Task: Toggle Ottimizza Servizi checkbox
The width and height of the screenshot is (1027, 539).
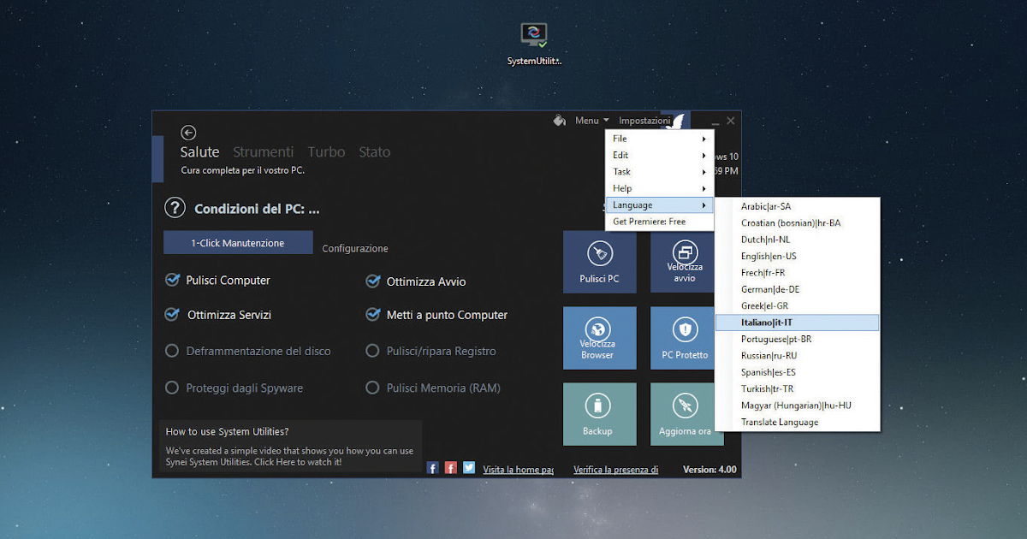Action: pyautogui.click(x=172, y=315)
